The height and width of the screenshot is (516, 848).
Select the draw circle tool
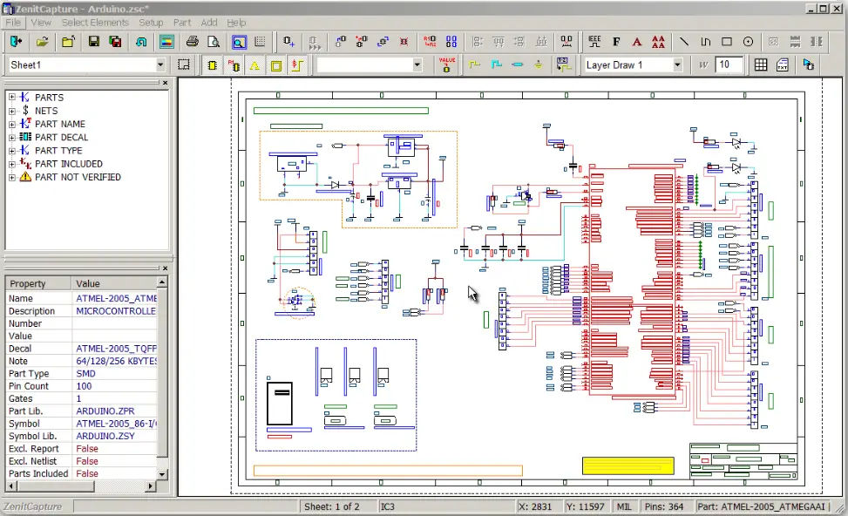click(748, 42)
